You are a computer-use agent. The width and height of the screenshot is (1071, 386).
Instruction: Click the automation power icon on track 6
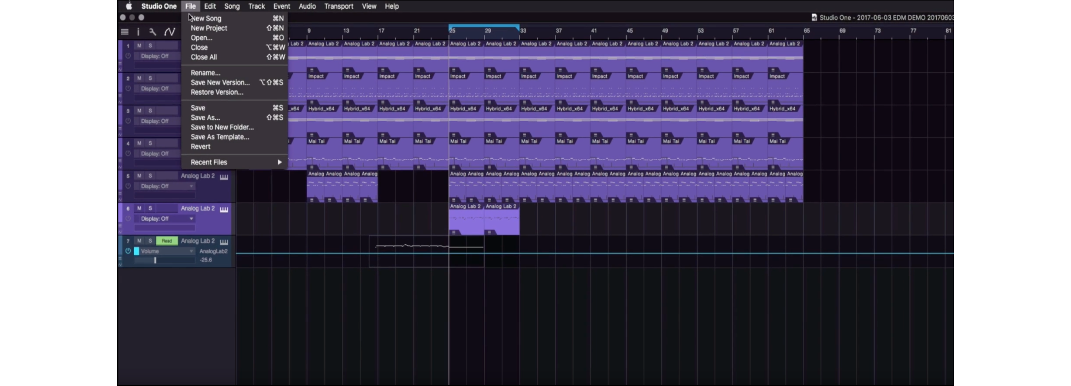click(128, 218)
